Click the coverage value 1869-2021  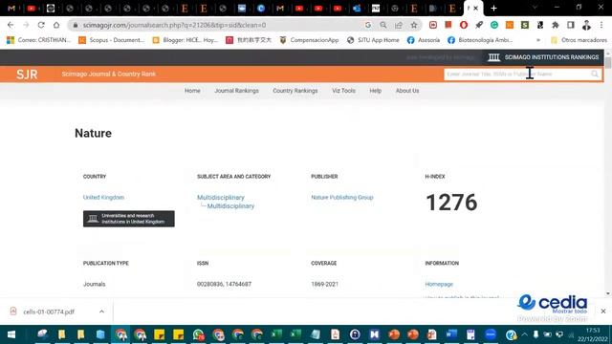coord(324,285)
